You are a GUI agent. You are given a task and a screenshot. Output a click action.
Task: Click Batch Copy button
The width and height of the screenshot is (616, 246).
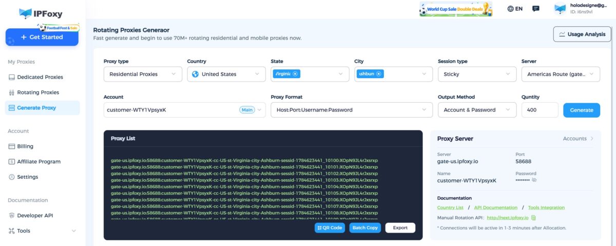[365, 228]
